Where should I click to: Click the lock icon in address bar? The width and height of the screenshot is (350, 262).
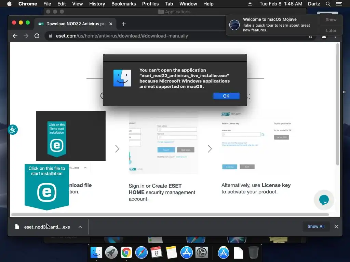[x=51, y=36]
